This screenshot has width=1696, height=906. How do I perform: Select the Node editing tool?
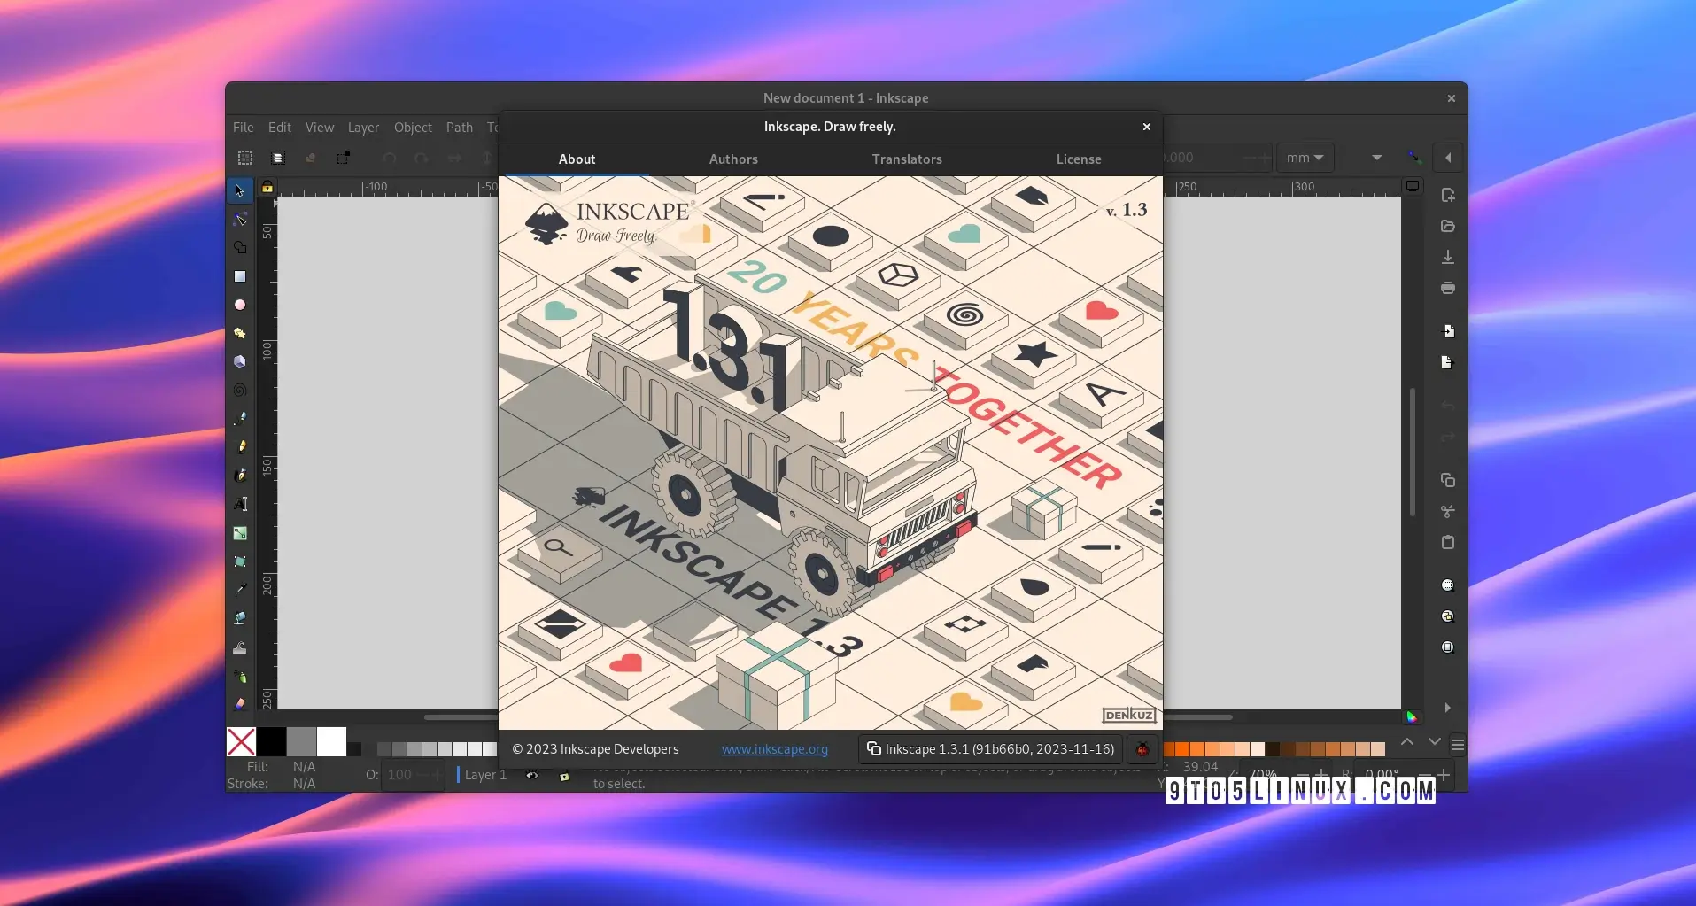click(x=239, y=219)
